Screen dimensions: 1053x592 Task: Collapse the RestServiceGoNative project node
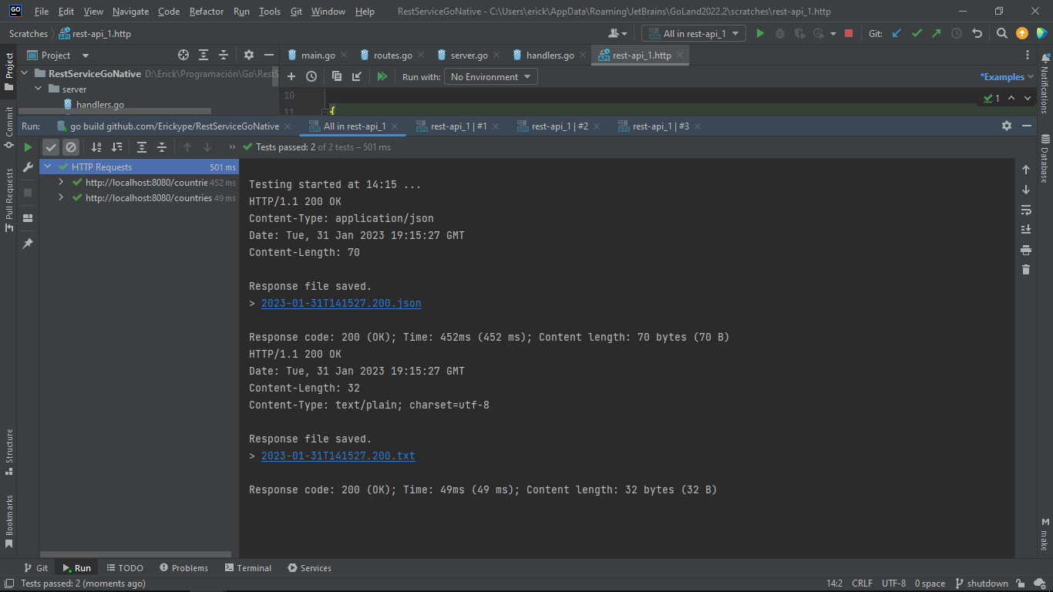pos(25,74)
